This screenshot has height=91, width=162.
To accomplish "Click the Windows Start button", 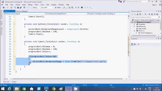I will [3, 89].
